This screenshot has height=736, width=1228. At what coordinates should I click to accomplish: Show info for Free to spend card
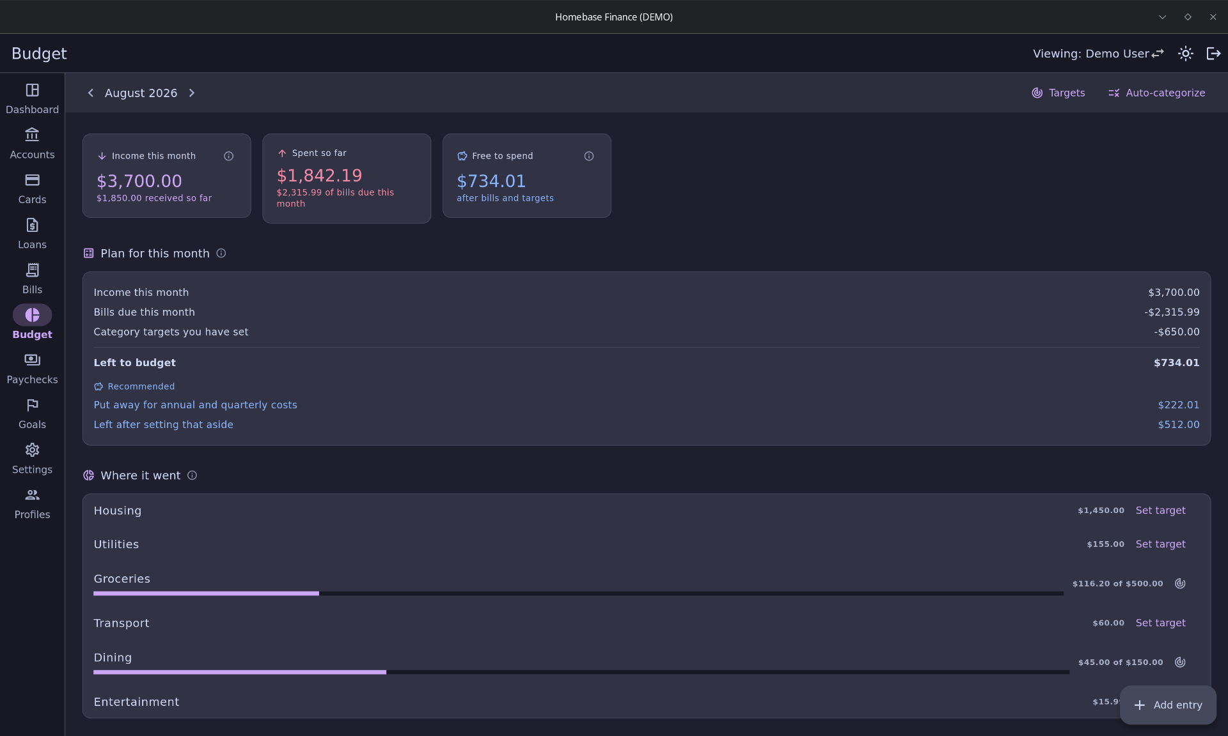(589, 156)
